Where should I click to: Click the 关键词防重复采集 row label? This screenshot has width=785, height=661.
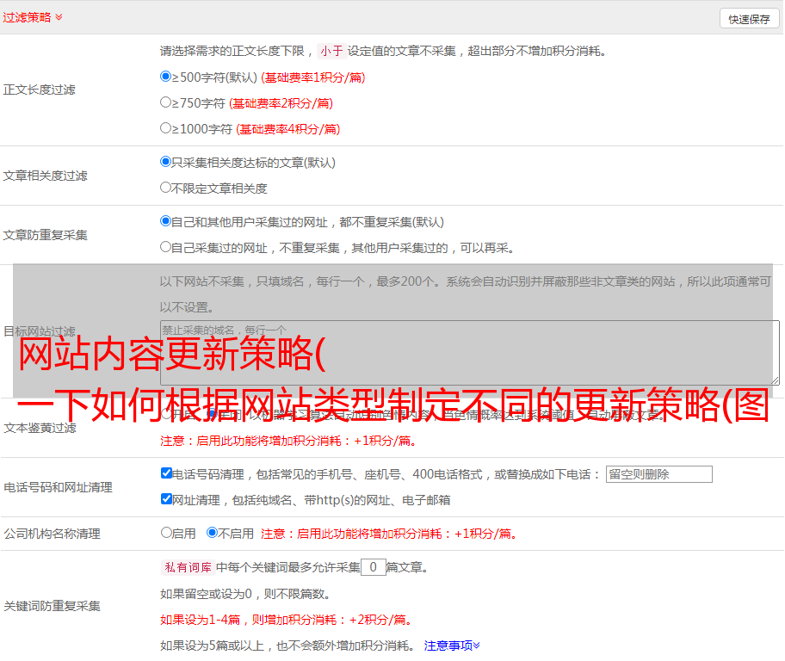tap(52, 606)
